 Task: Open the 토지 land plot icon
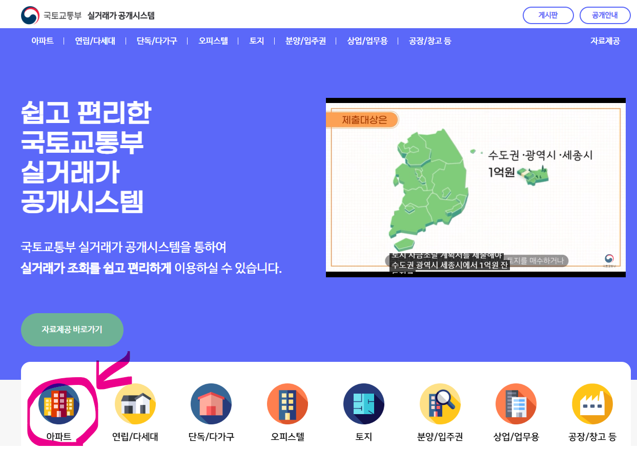click(364, 404)
